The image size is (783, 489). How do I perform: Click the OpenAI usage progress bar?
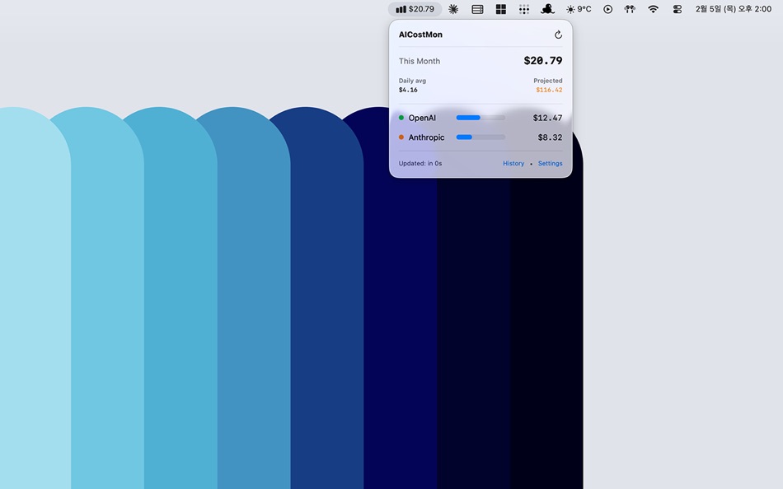point(481,118)
